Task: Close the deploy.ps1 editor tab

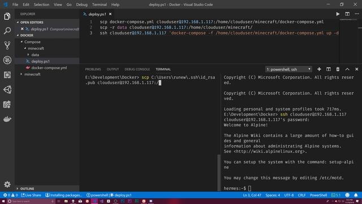Action: (x=110, y=14)
